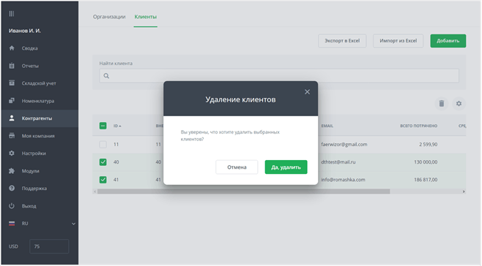The image size is (482, 266).
Task: Uncheck the checkbox for client row 40
Action: pyautogui.click(x=103, y=162)
